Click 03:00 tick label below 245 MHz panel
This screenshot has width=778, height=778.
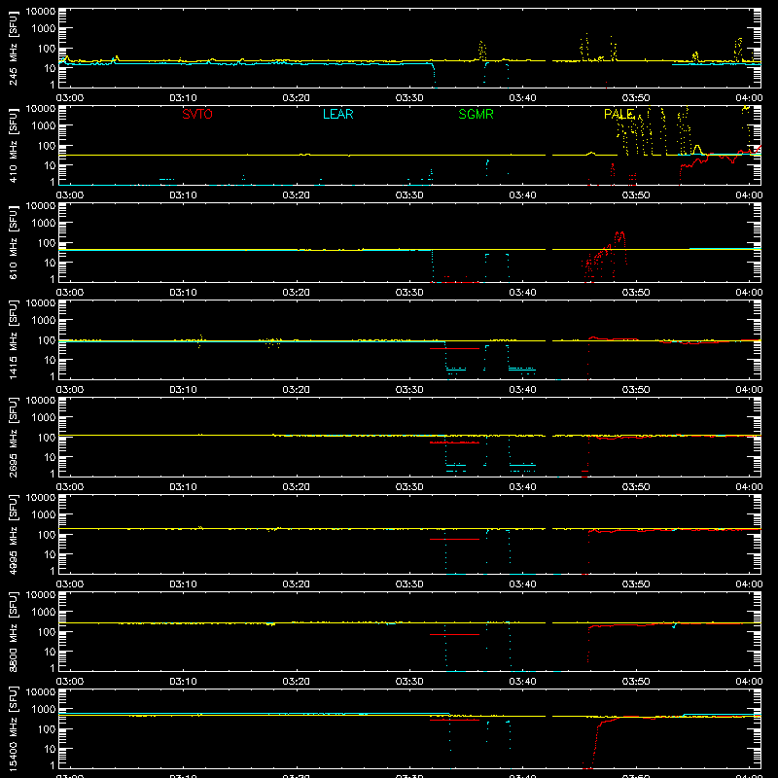70,98
